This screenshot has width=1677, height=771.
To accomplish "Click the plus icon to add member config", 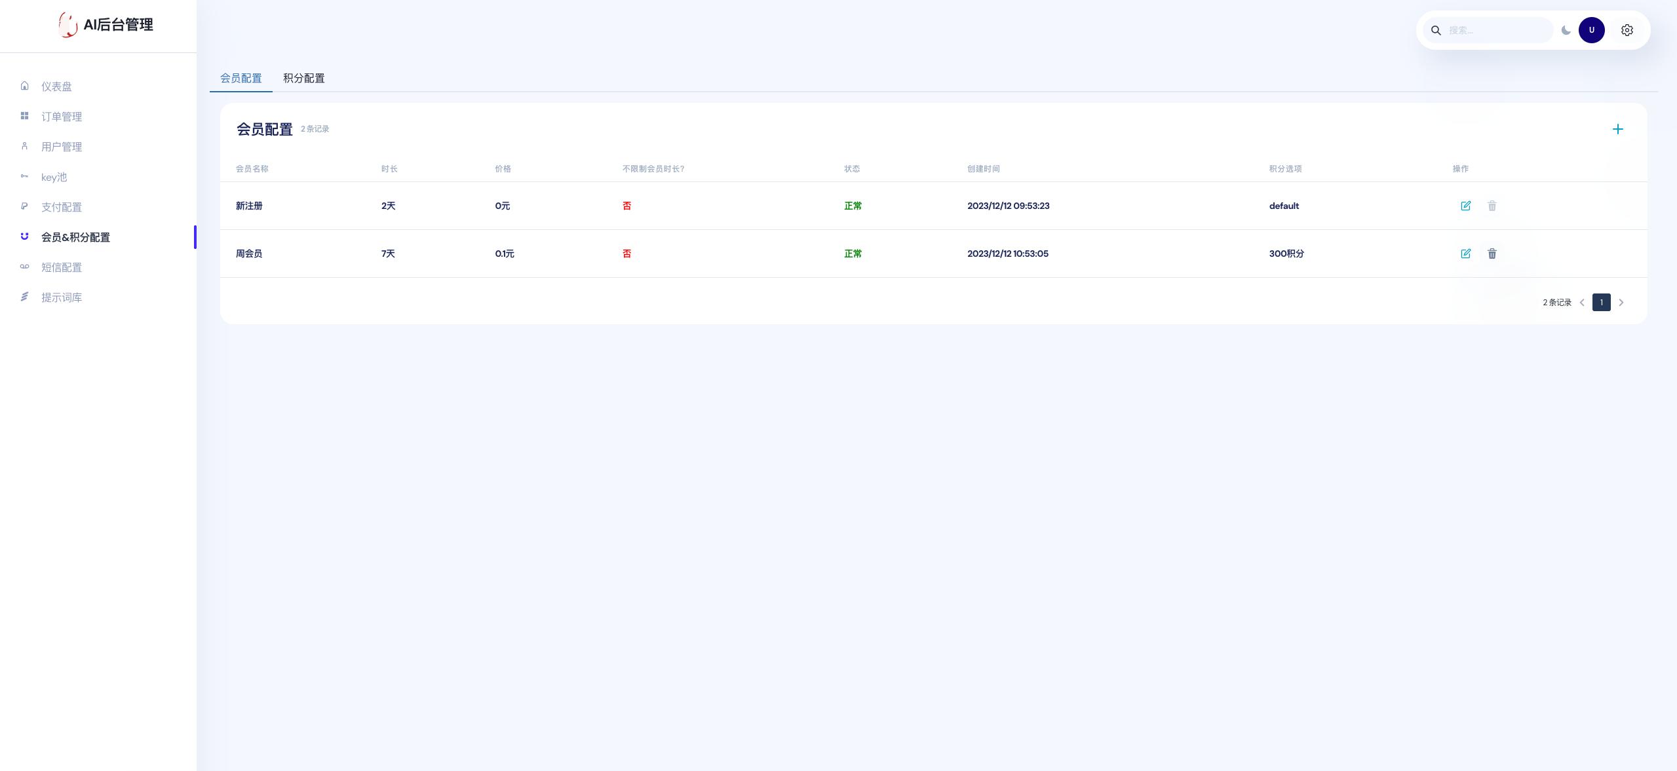I will pos(1617,129).
